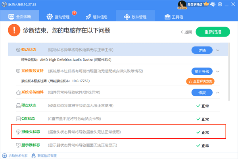Open settings gear in title bar
This screenshot has width=238, height=159.
click(x=220, y=4)
